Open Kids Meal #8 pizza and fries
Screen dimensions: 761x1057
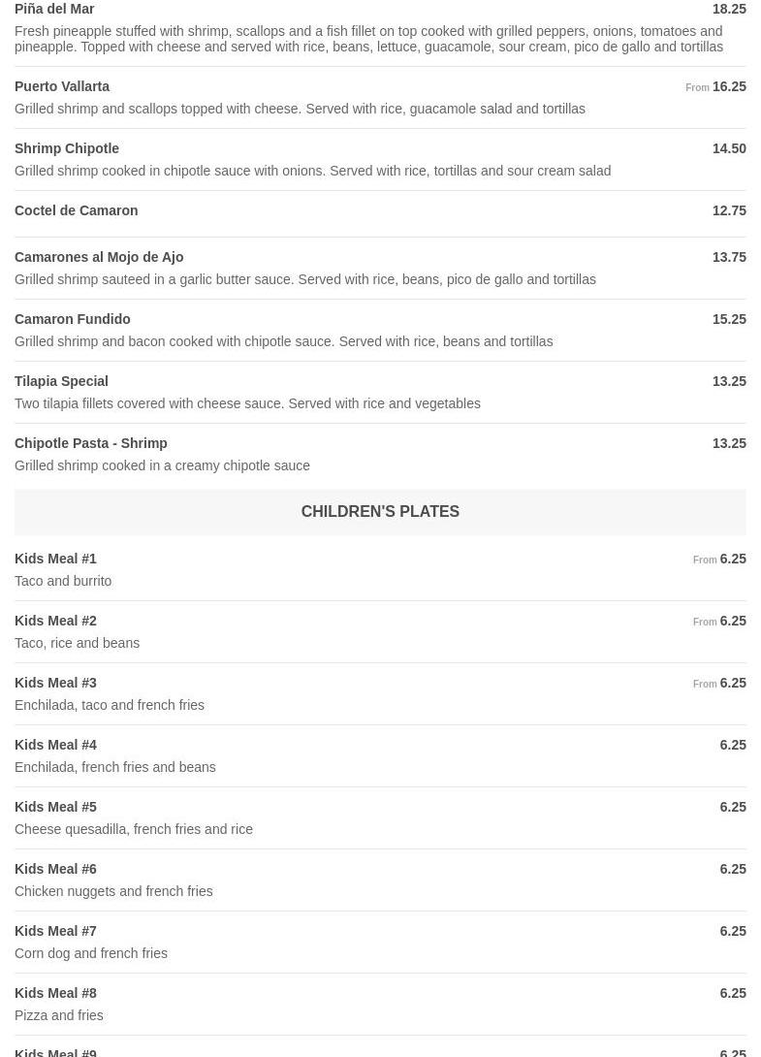pos(55,993)
